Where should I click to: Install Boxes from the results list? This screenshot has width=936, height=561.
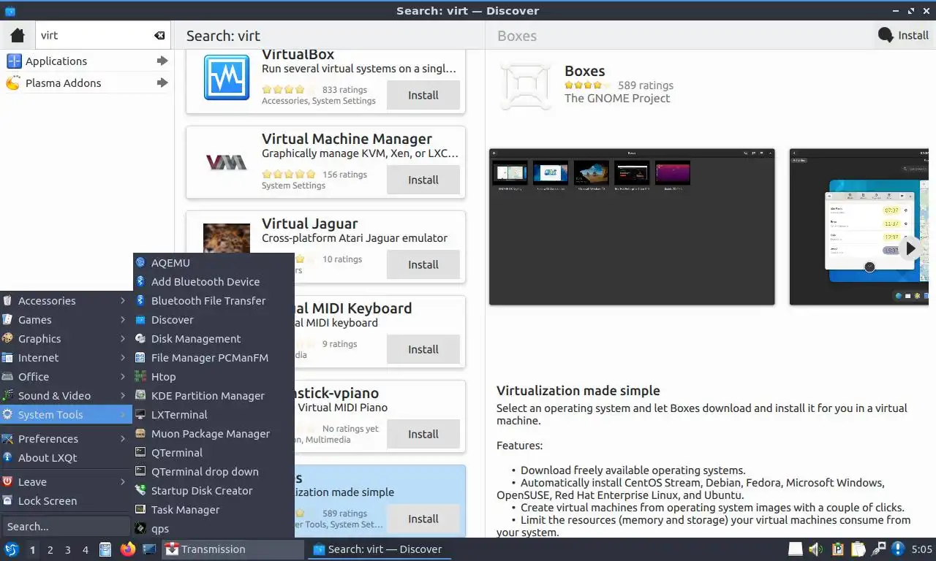[423, 519]
